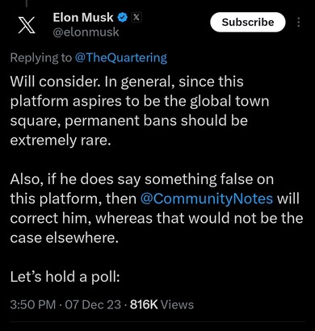Open the three-dot more options menu
The image size is (315, 331).
click(x=298, y=23)
